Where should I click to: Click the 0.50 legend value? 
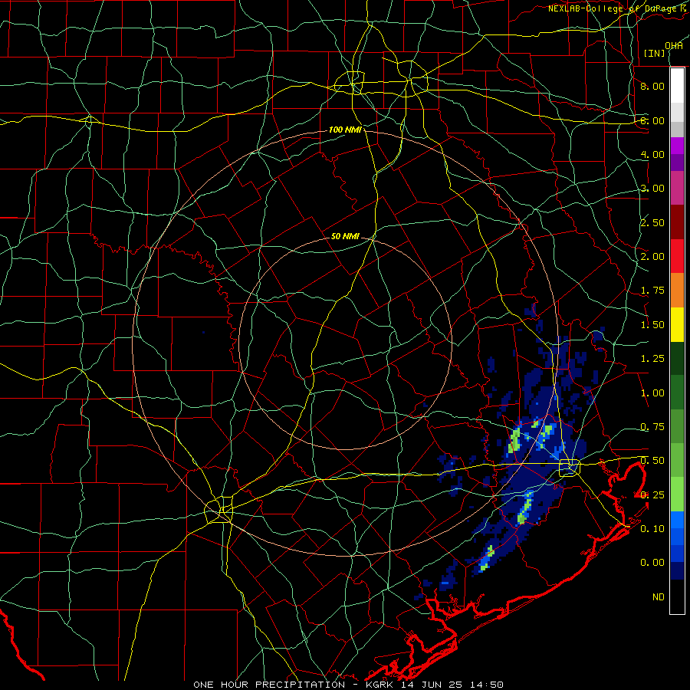(x=652, y=461)
